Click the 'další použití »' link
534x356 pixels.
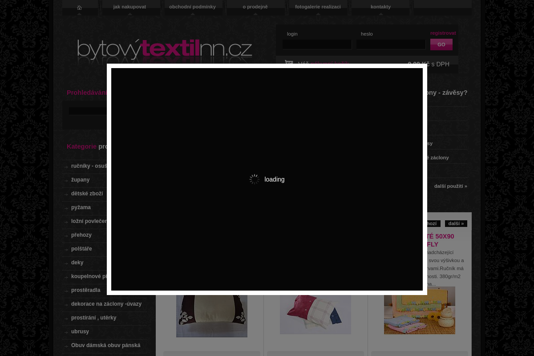tap(451, 186)
